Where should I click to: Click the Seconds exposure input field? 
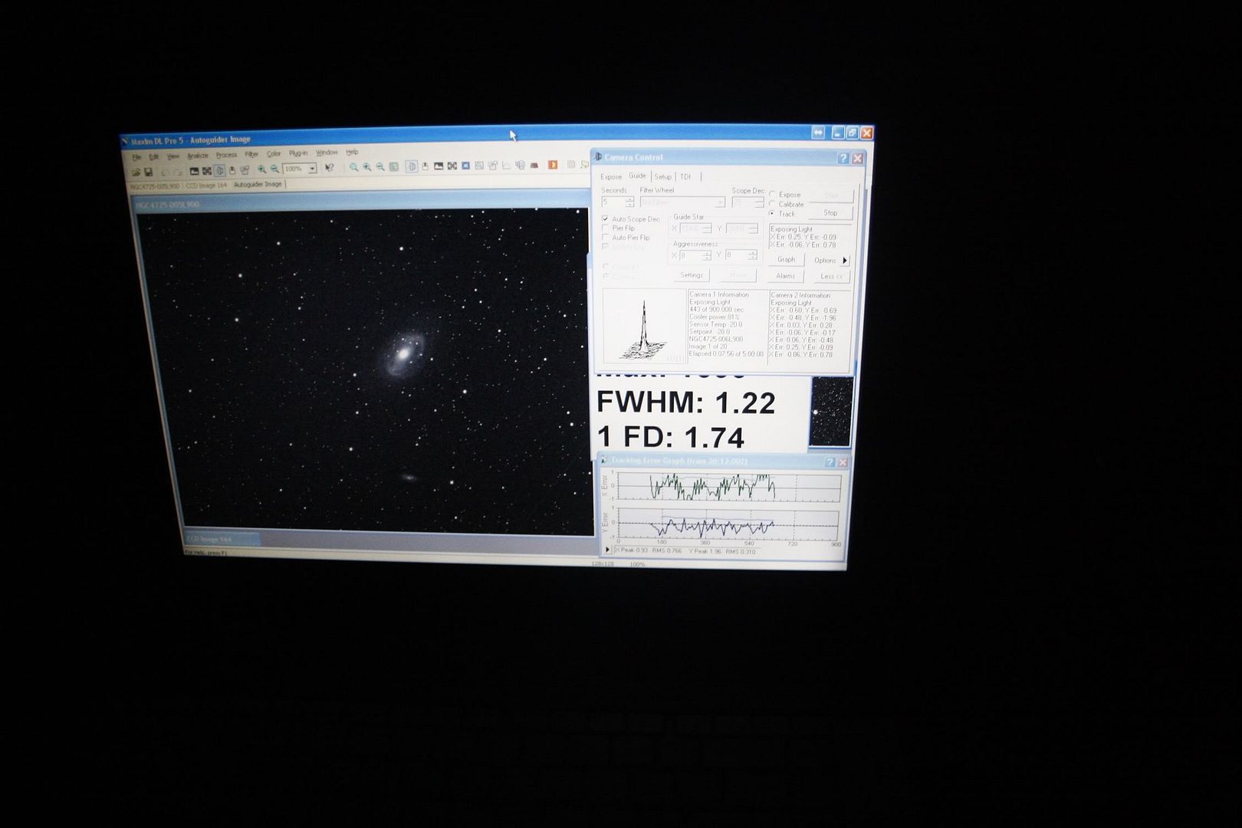613,202
